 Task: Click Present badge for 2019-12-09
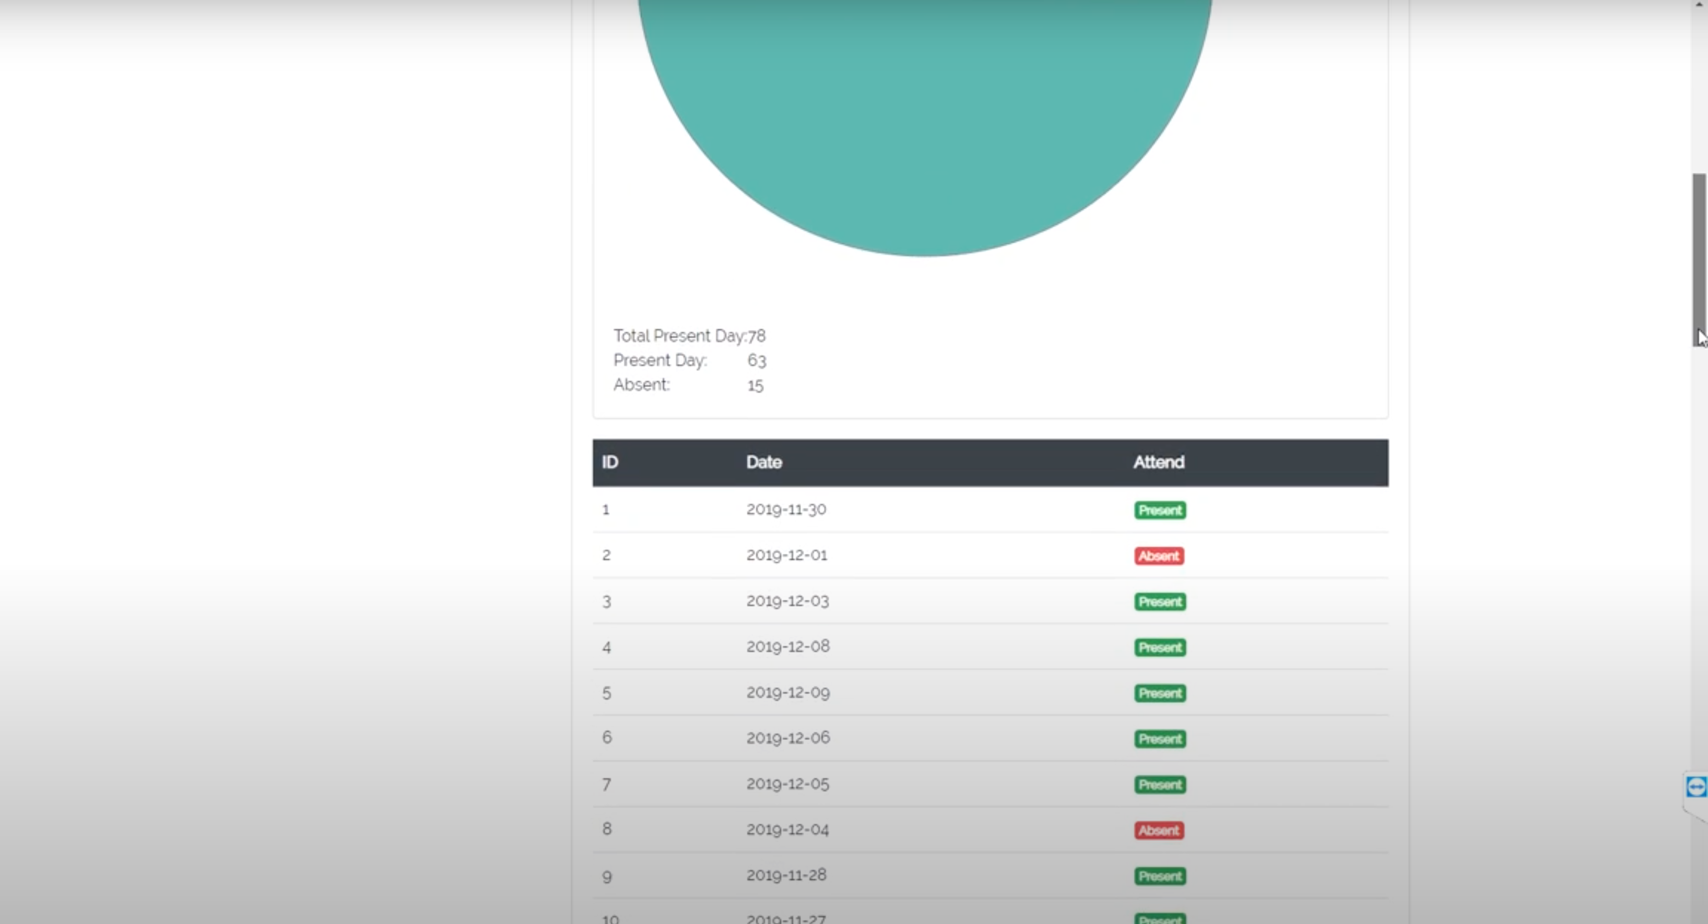pos(1160,693)
